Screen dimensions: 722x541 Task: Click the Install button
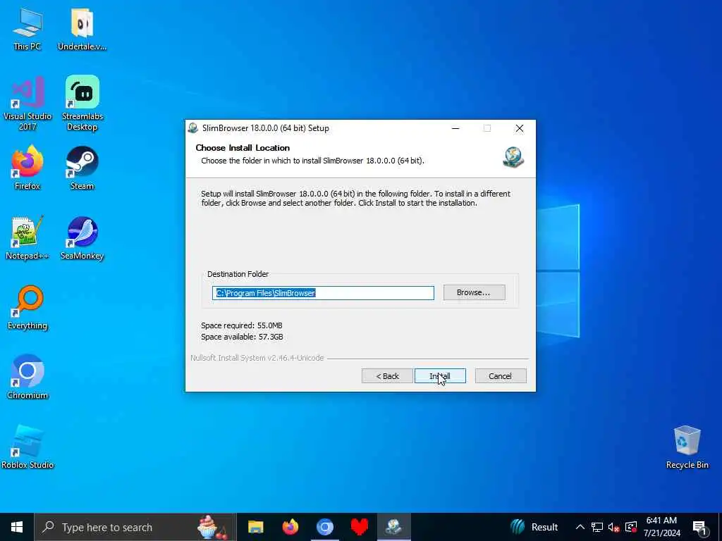click(x=440, y=376)
